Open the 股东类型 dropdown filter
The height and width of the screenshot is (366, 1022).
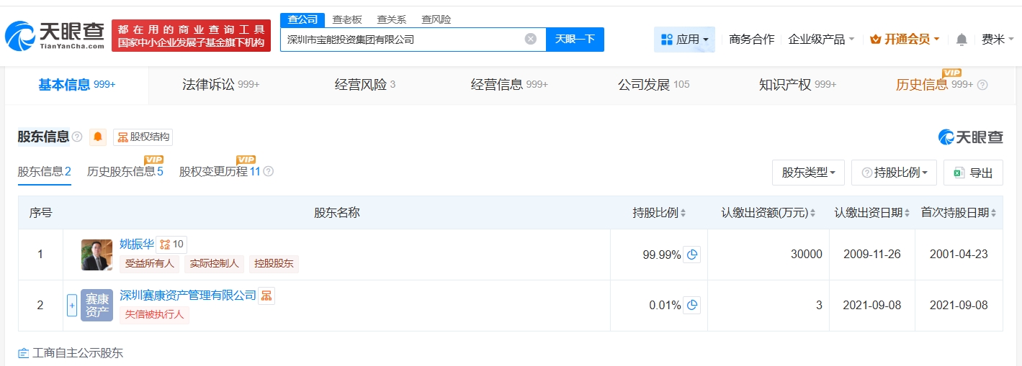click(x=807, y=173)
